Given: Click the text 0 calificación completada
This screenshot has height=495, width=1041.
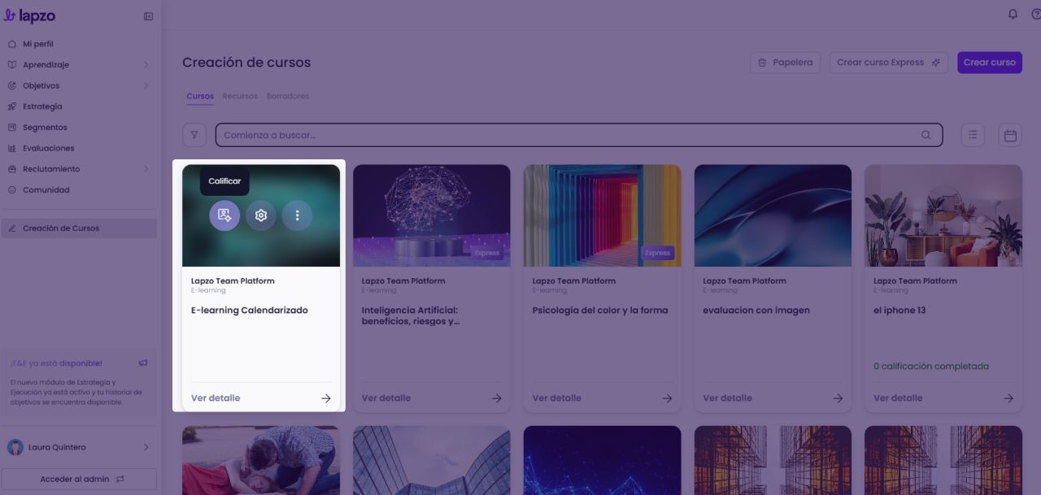Looking at the screenshot, I should pos(931,367).
